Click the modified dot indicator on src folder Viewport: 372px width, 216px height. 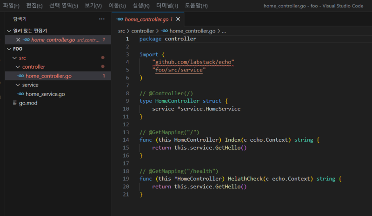click(102, 58)
